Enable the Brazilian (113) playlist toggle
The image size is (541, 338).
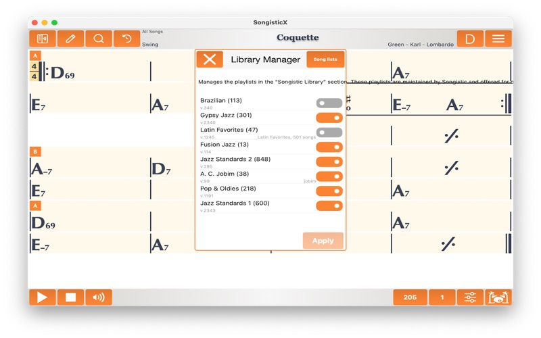329,103
